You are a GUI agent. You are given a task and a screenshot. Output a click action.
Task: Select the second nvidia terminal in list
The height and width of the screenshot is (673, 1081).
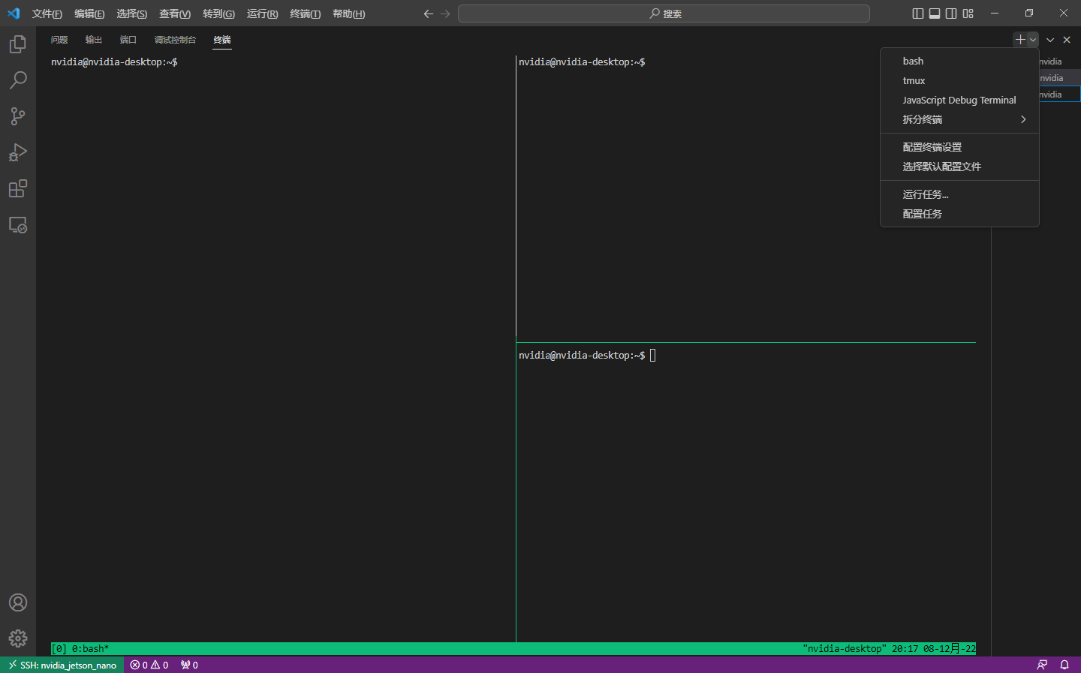point(1059,78)
